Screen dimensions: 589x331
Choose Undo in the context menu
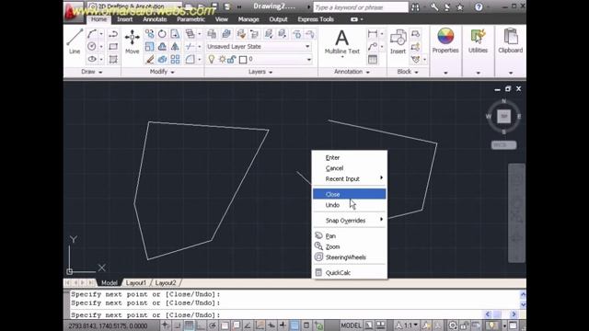click(x=350, y=205)
